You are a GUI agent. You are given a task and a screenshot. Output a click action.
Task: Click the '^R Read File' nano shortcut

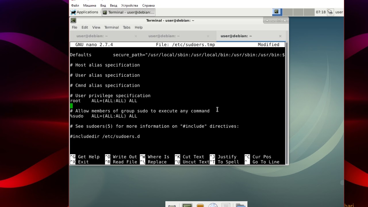[x=121, y=162]
